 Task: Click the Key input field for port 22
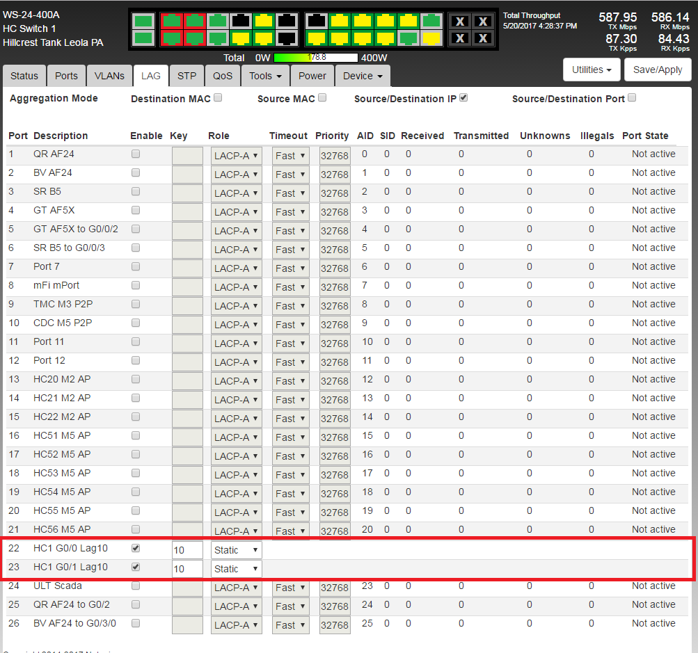[187, 550]
